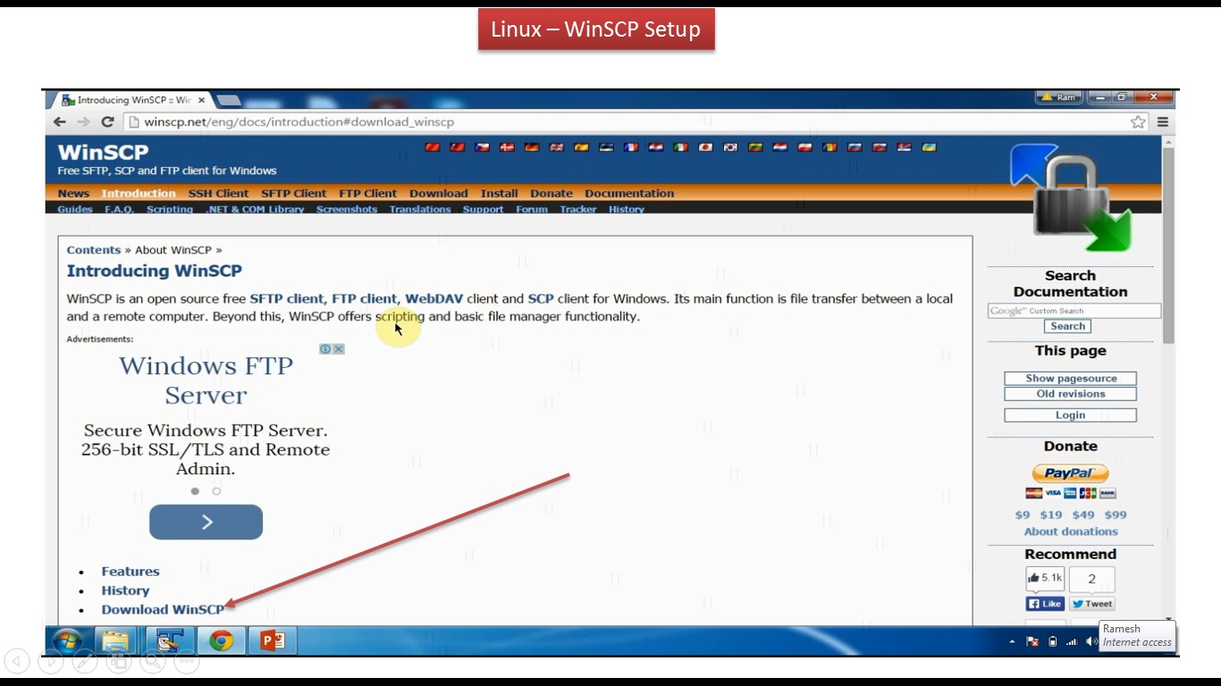Open the SSH Client menu item
Image resolution: width=1221 pixels, height=686 pixels.
[x=218, y=193]
